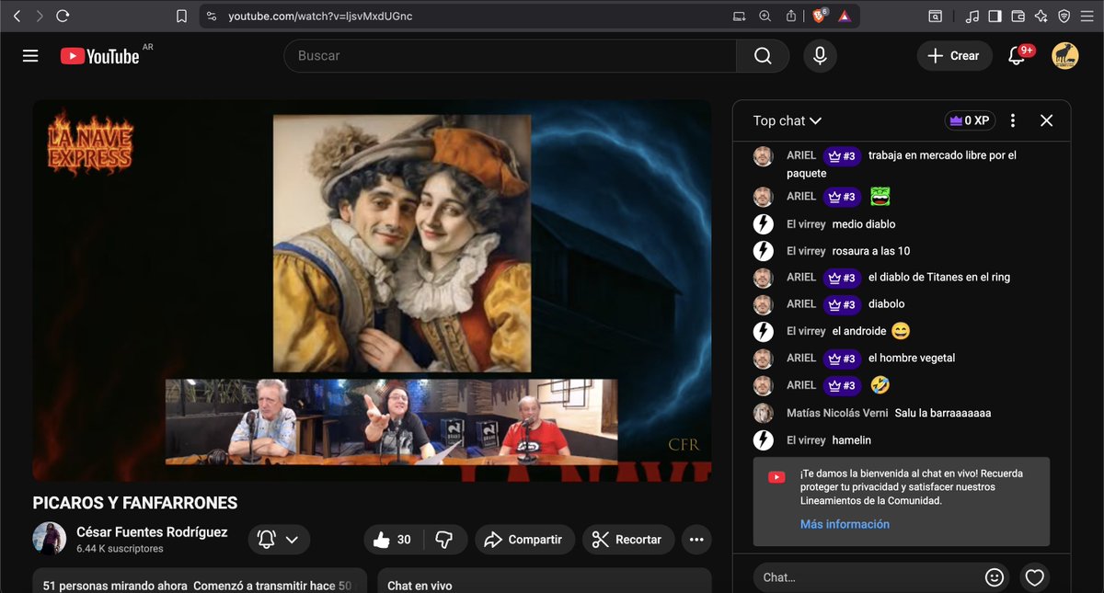The image size is (1104, 593).
Task: Select 'el diablo de Titanes en el ring' message
Action: coord(939,278)
